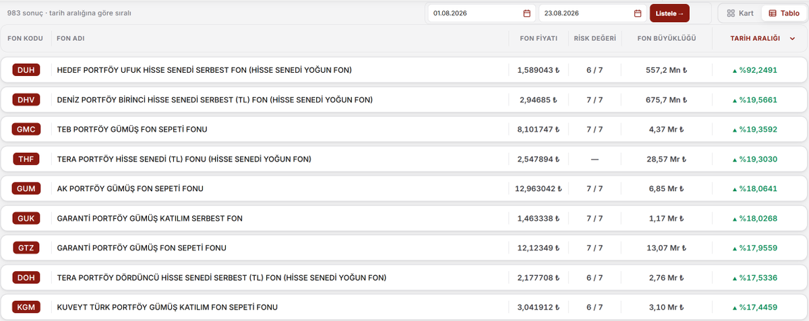This screenshot has height=321, width=809.
Task: Select DENİZ PORTFÖY BİRİNCİ HİSSE SENEDİ fund name
Action: (215, 100)
